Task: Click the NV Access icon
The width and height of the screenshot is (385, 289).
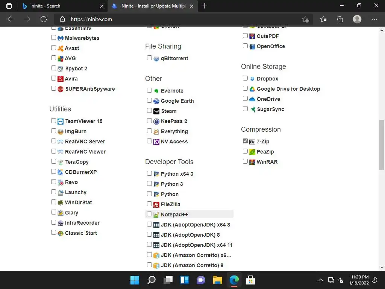Action: (156, 142)
